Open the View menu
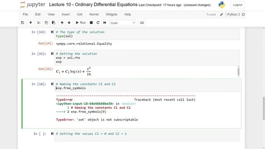This screenshot has width=265, height=149. point(51,14)
